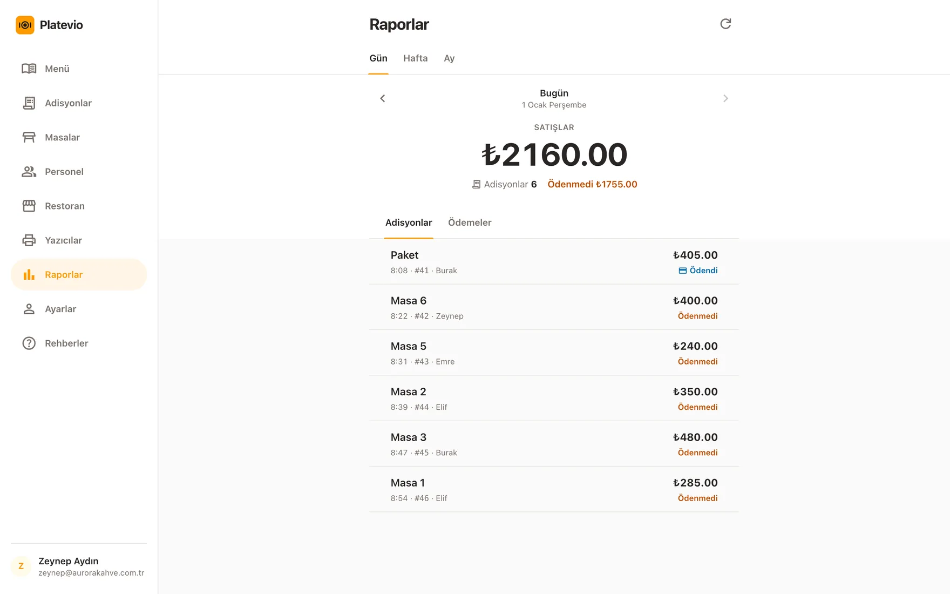Click the ₺285.00 amount
This screenshot has width=950, height=594.
point(695,483)
